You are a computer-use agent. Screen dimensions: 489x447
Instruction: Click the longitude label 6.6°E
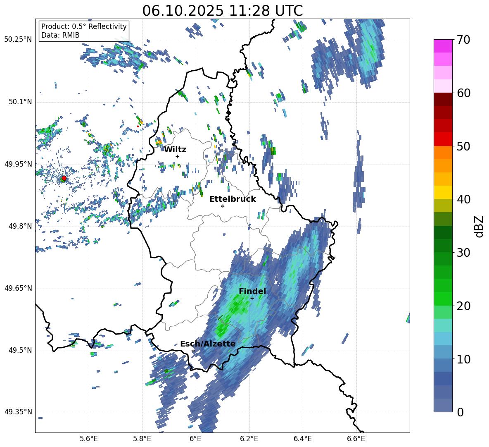click(356, 439)
